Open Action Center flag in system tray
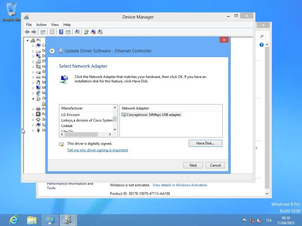This screenshot has height=226, width=302. pyautogui.click(x=244, y=220)
